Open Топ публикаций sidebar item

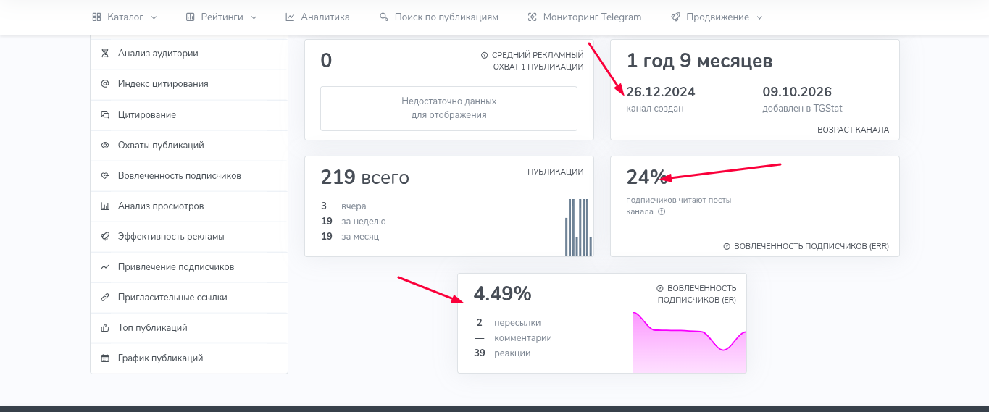(189, 327)
